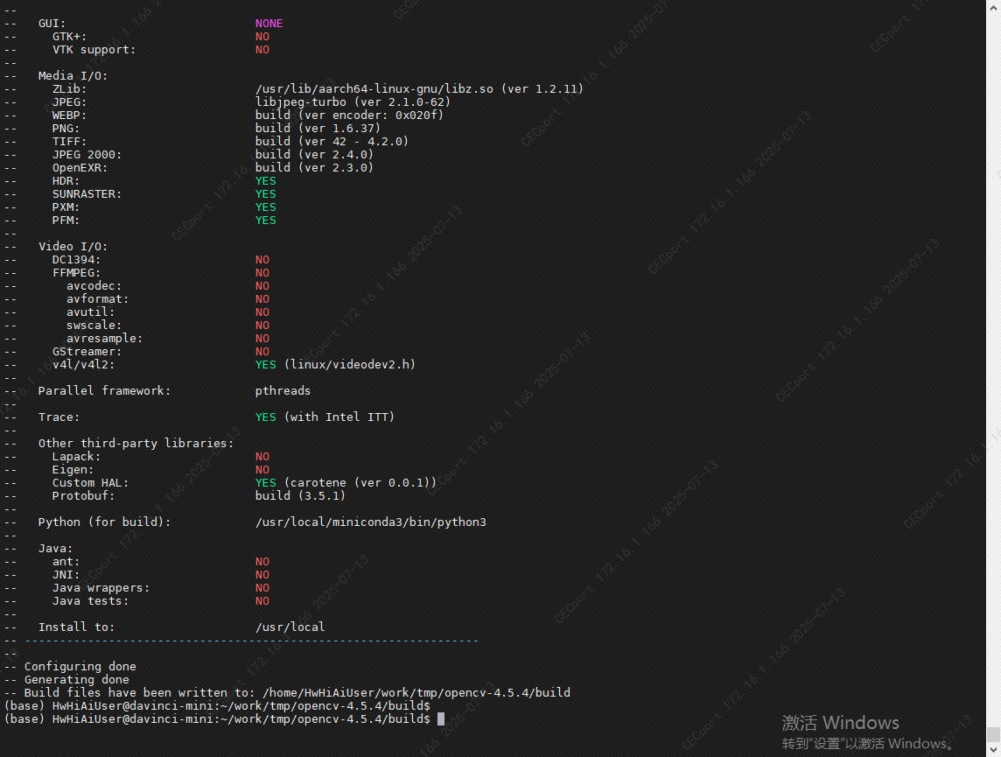Click the YES value next to HDR
The image size is (1001, 757).
pyautogui.click(x=266, y=181)
